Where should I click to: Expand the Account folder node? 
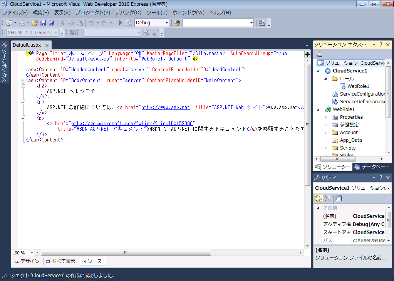[x=326, y=133]
